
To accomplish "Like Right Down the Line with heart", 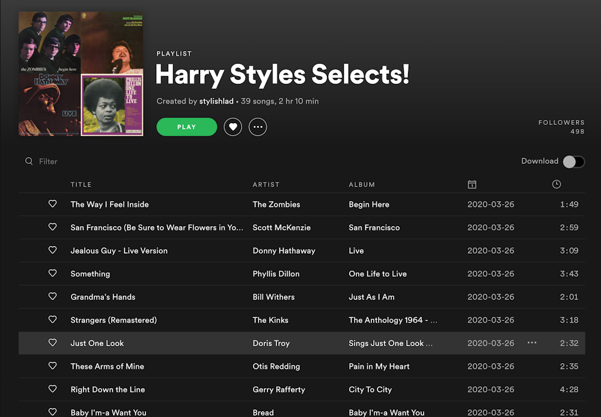I will click(52, 389).
